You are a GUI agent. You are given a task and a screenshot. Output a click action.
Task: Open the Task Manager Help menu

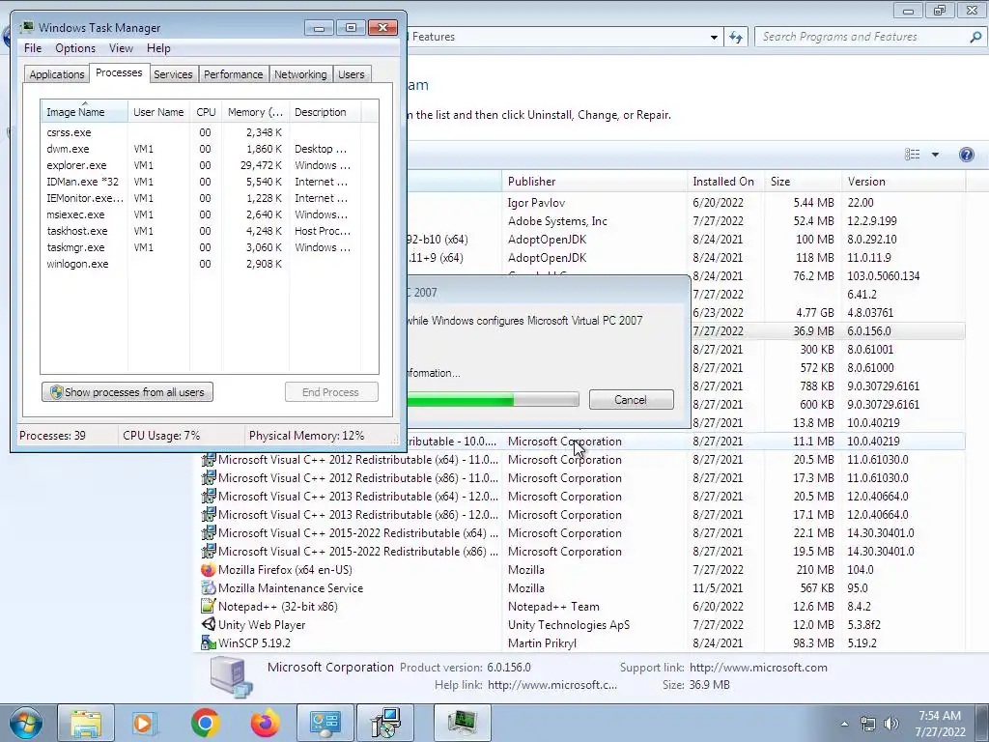pos(158,48)
